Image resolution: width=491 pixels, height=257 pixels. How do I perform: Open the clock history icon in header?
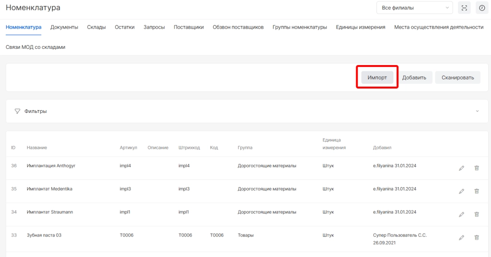pos(482,8)
